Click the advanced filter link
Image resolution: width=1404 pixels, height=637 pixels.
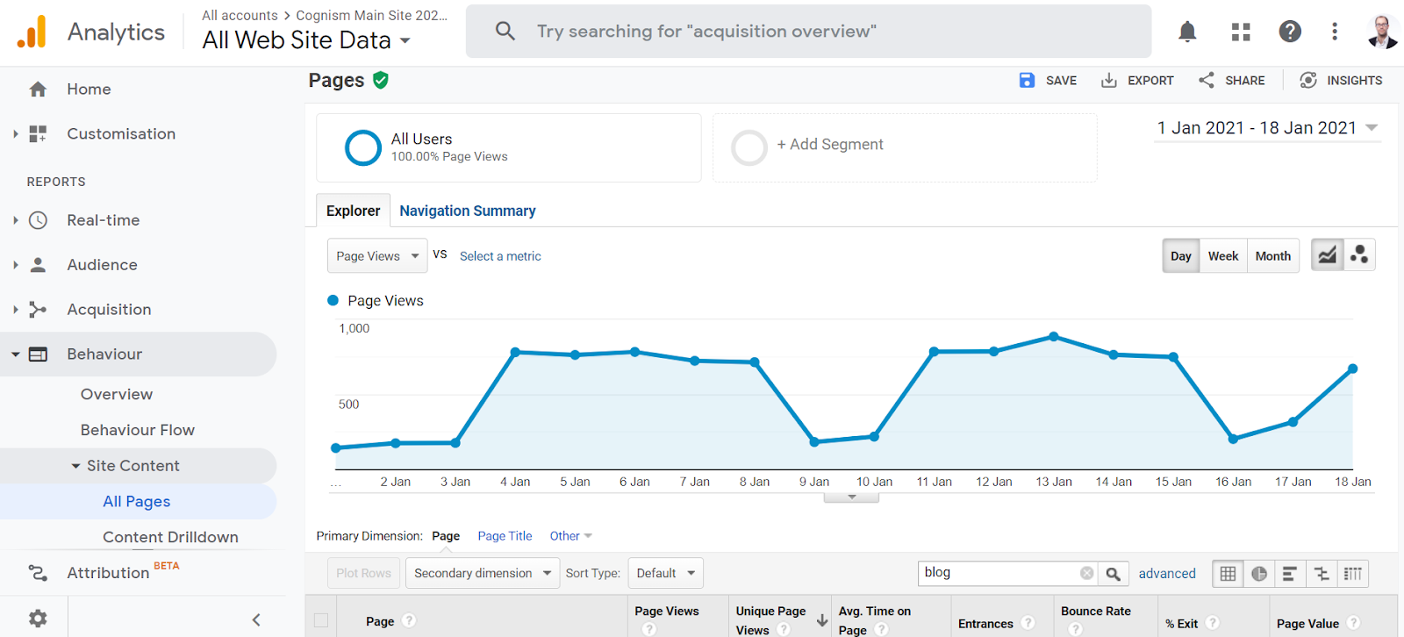tap(1166, 574)
